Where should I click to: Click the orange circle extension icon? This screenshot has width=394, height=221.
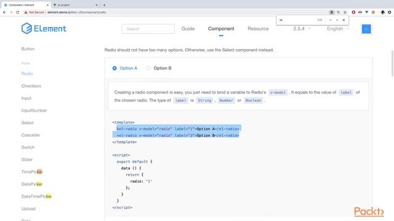[x=373, y=12]
